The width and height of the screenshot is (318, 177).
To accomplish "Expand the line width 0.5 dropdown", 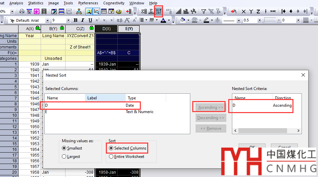I will coord(260,20).
